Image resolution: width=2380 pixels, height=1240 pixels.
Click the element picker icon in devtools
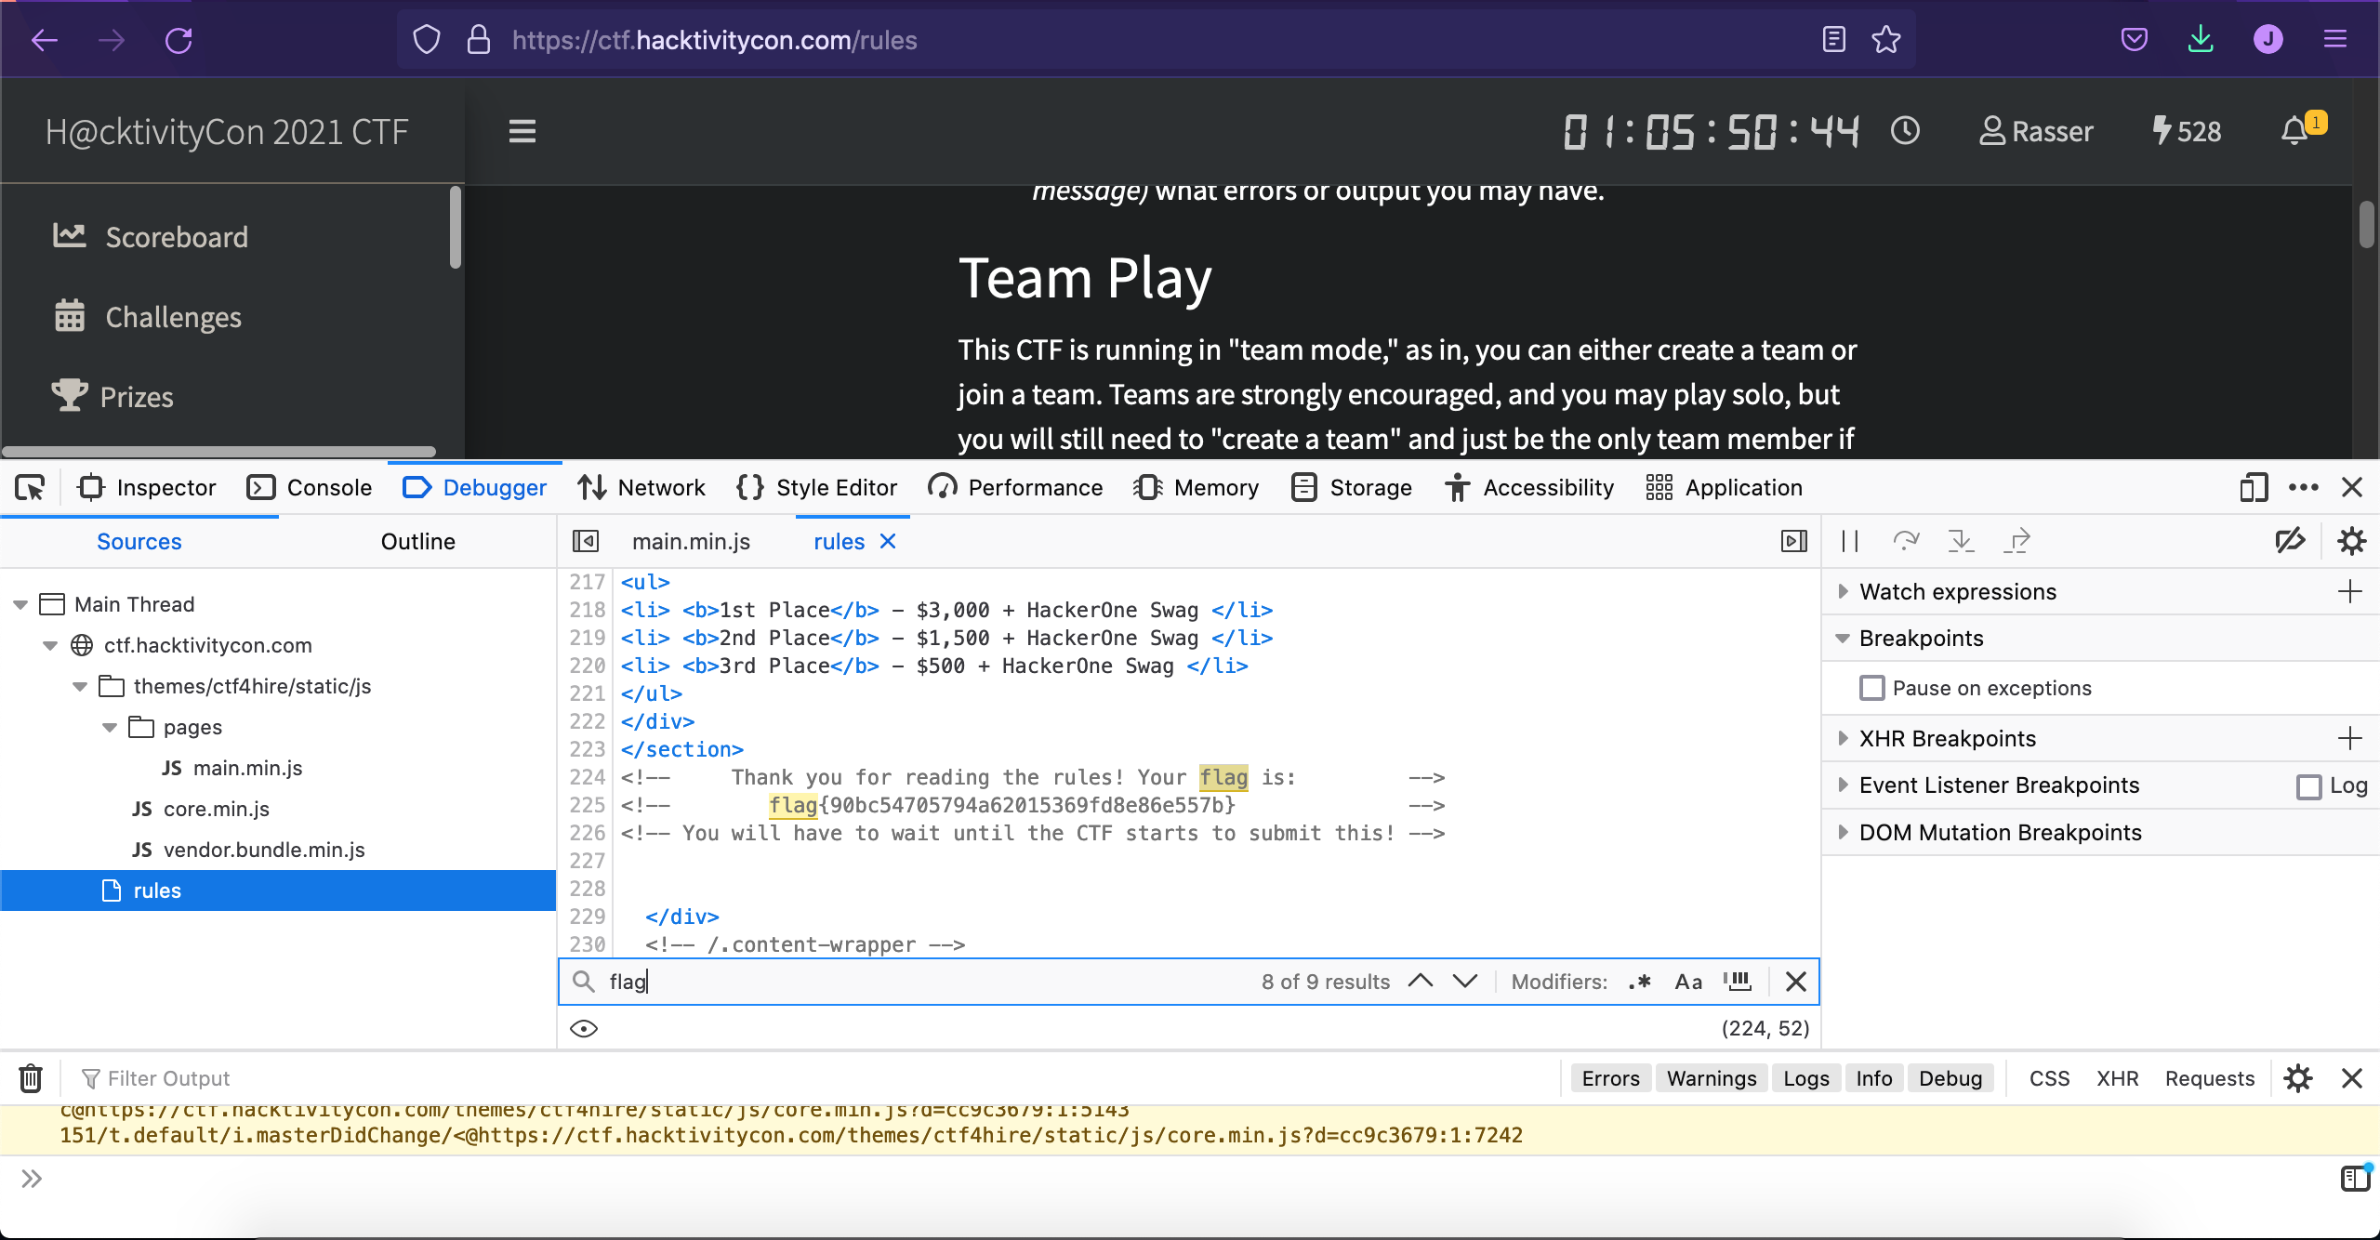coord(30,487)
